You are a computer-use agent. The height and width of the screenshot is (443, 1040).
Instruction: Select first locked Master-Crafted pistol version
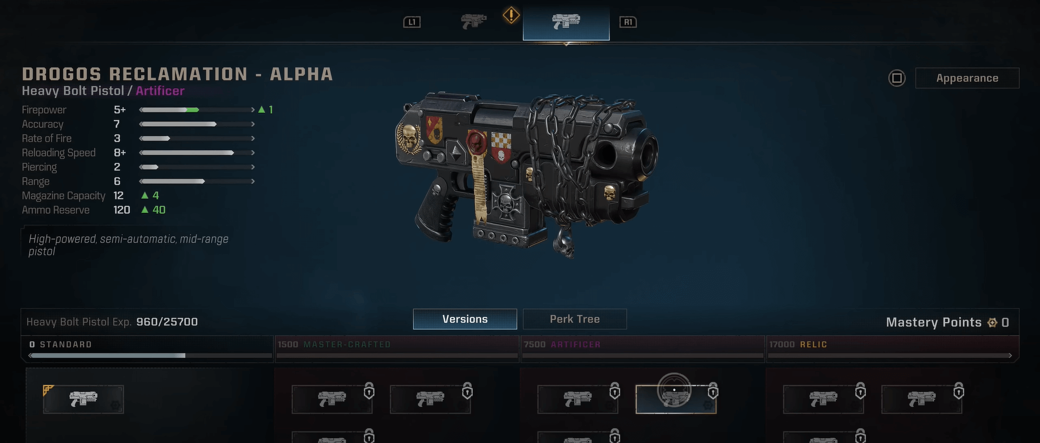pyautogui.click(x=332, y=399)
